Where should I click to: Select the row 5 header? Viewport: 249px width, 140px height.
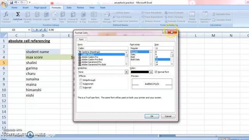pyautogui.click(x=4, y=63)
